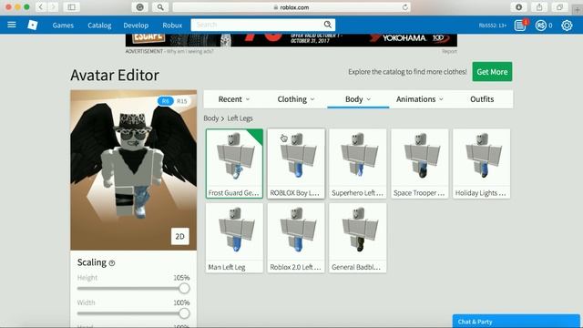Open the Games menu

[63, 26]
